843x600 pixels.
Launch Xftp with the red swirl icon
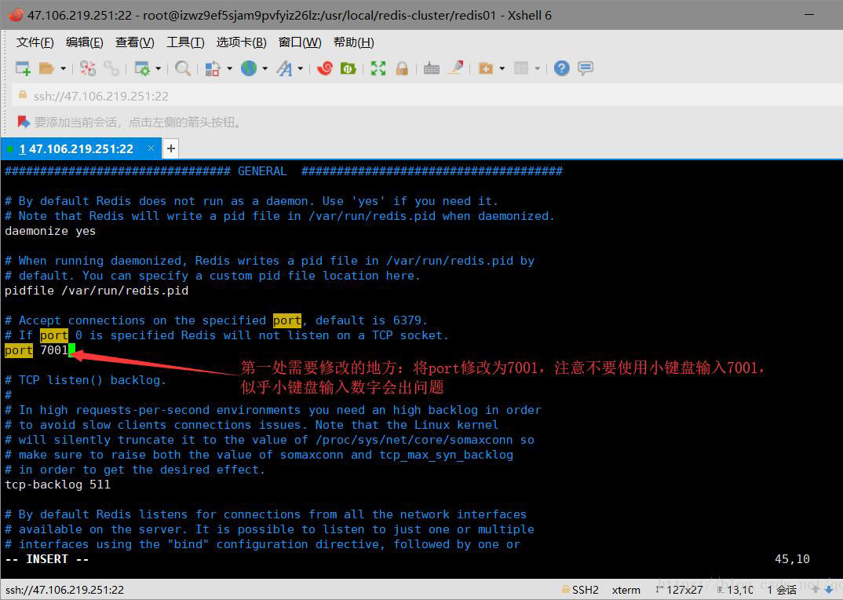coord(325,68)
